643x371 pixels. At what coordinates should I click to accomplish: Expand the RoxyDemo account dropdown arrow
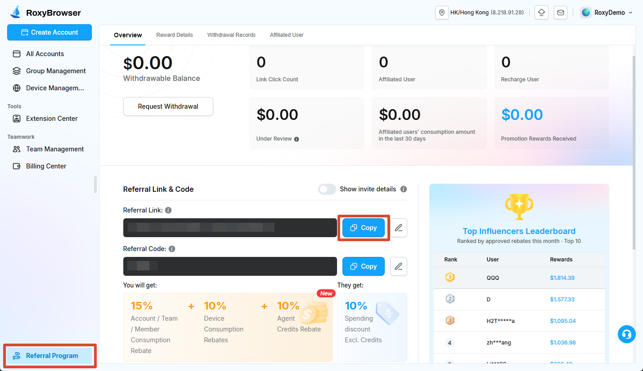630,13
